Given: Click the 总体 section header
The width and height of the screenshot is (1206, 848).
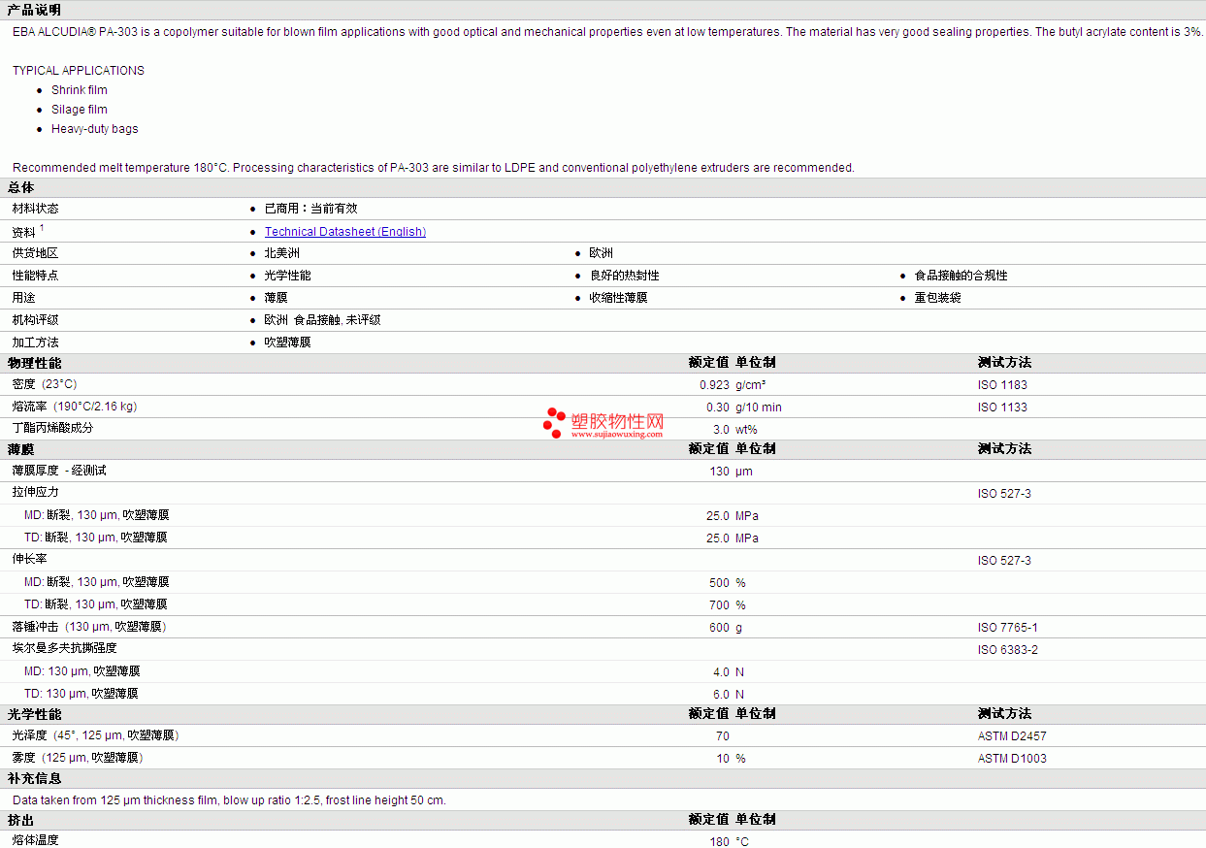Looking at the screenshot, I should [20, 187].
